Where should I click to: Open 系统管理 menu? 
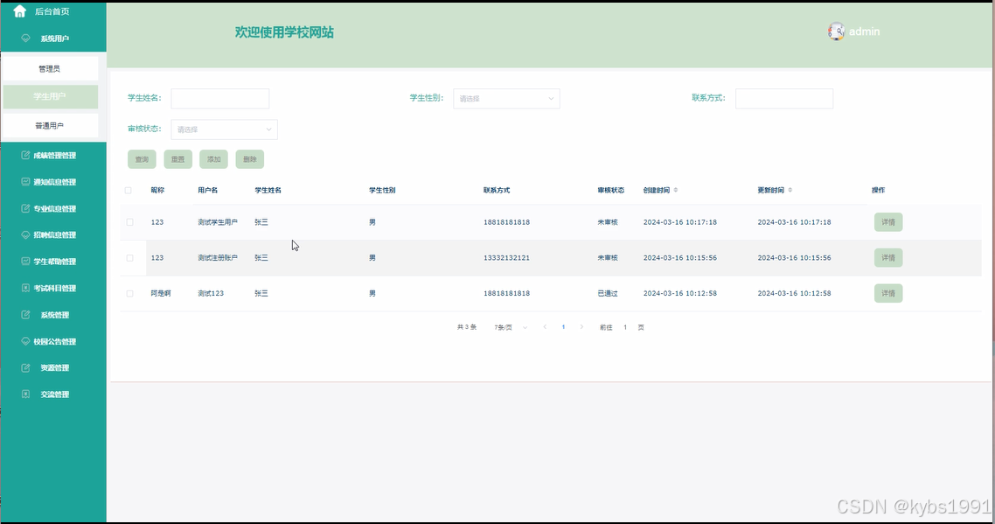pos(53,314)
